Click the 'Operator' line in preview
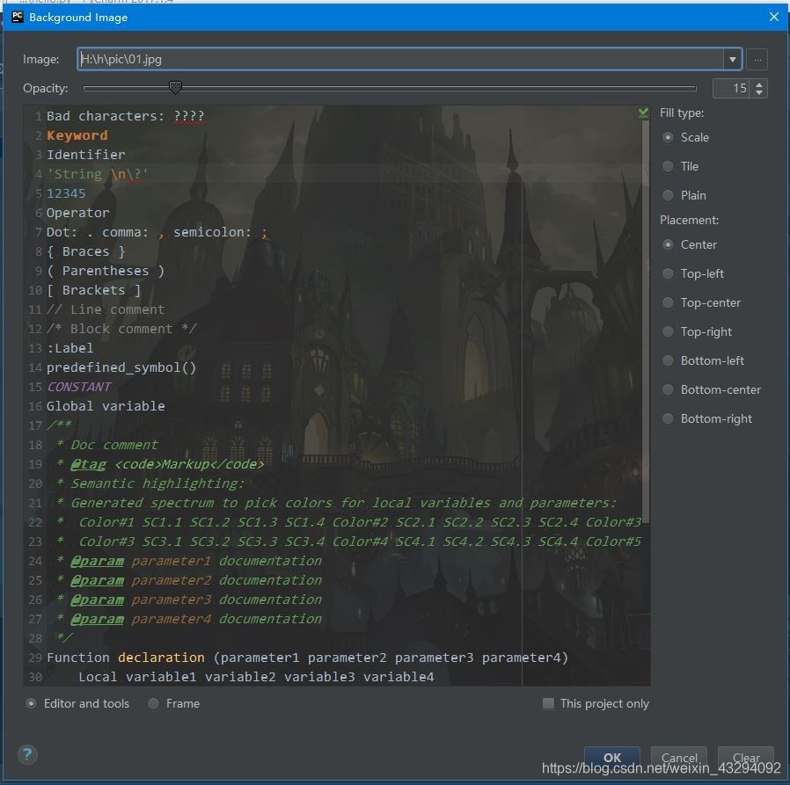 point(77,213)
